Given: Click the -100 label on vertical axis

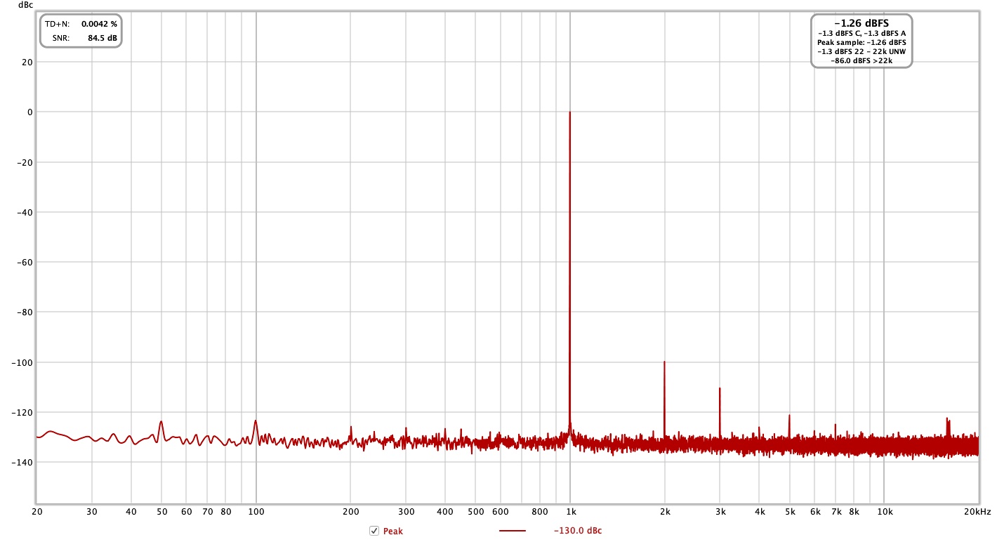Looking at the screenshot, I should click(24, 362).
